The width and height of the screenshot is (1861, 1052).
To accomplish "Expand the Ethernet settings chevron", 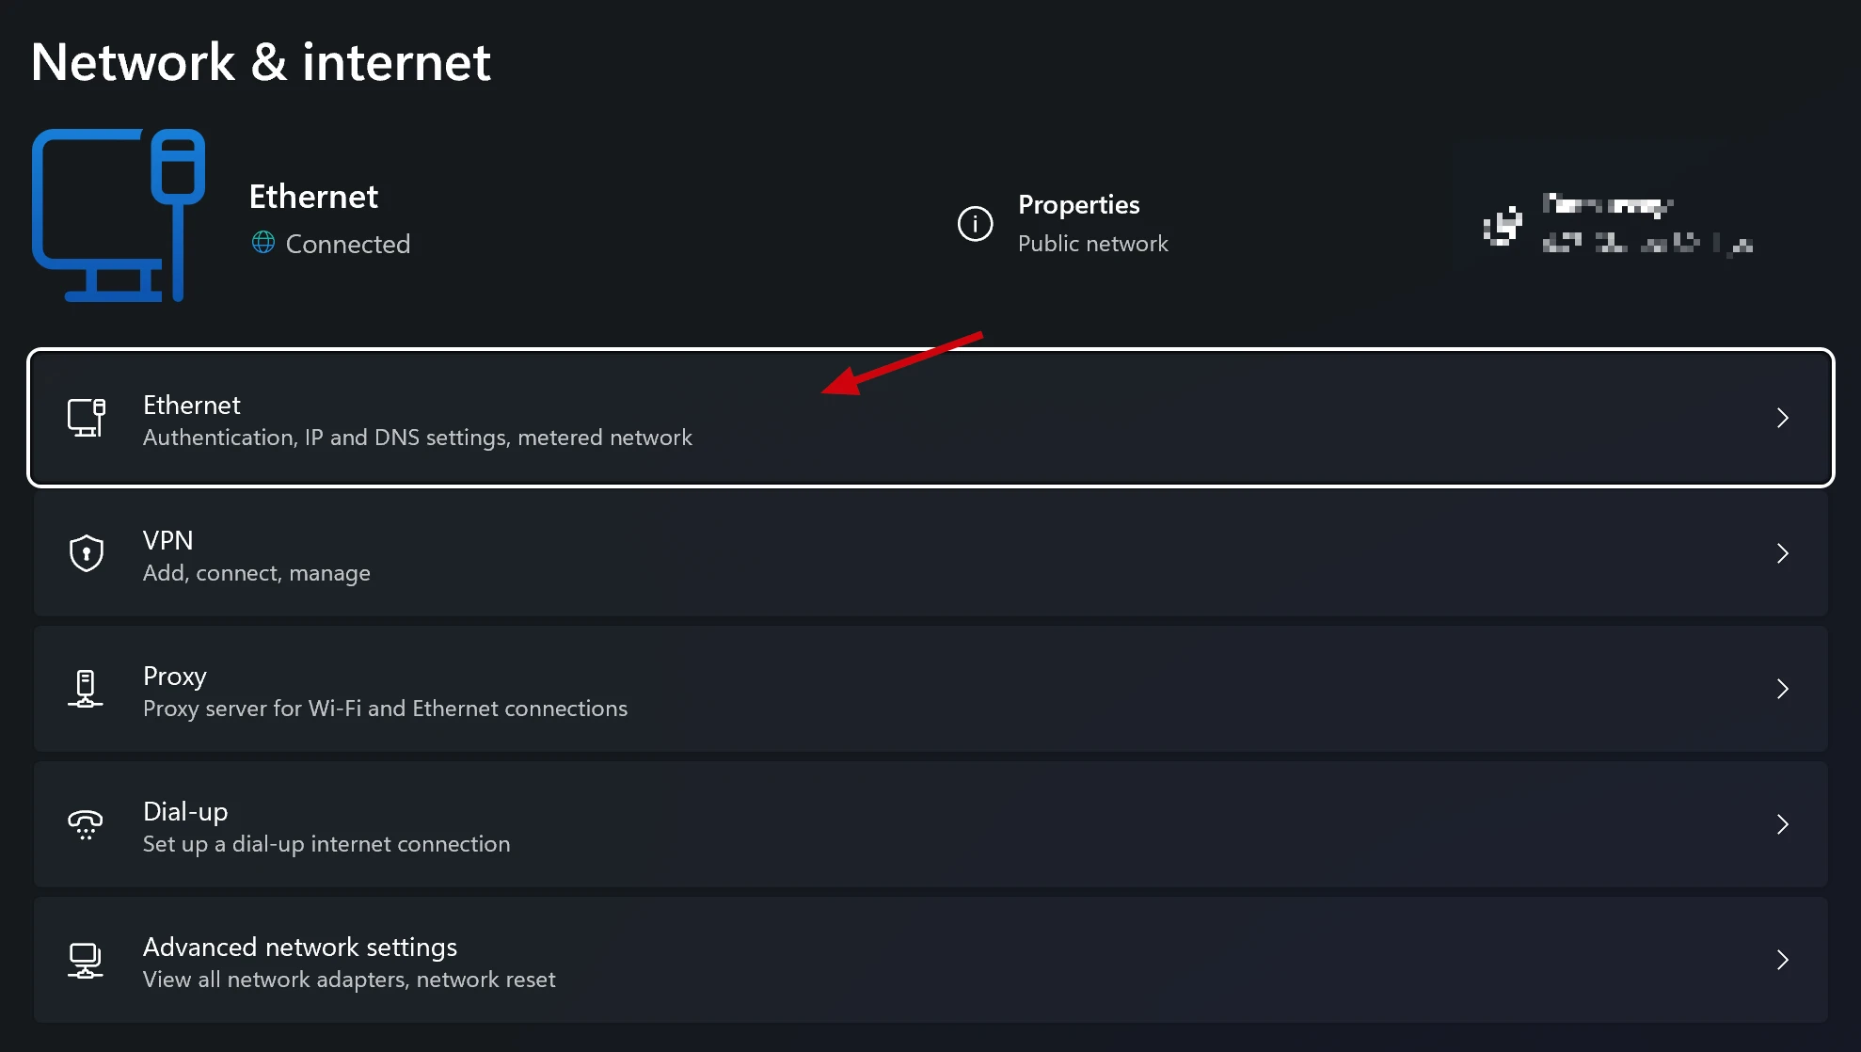I will point(1782,418).
